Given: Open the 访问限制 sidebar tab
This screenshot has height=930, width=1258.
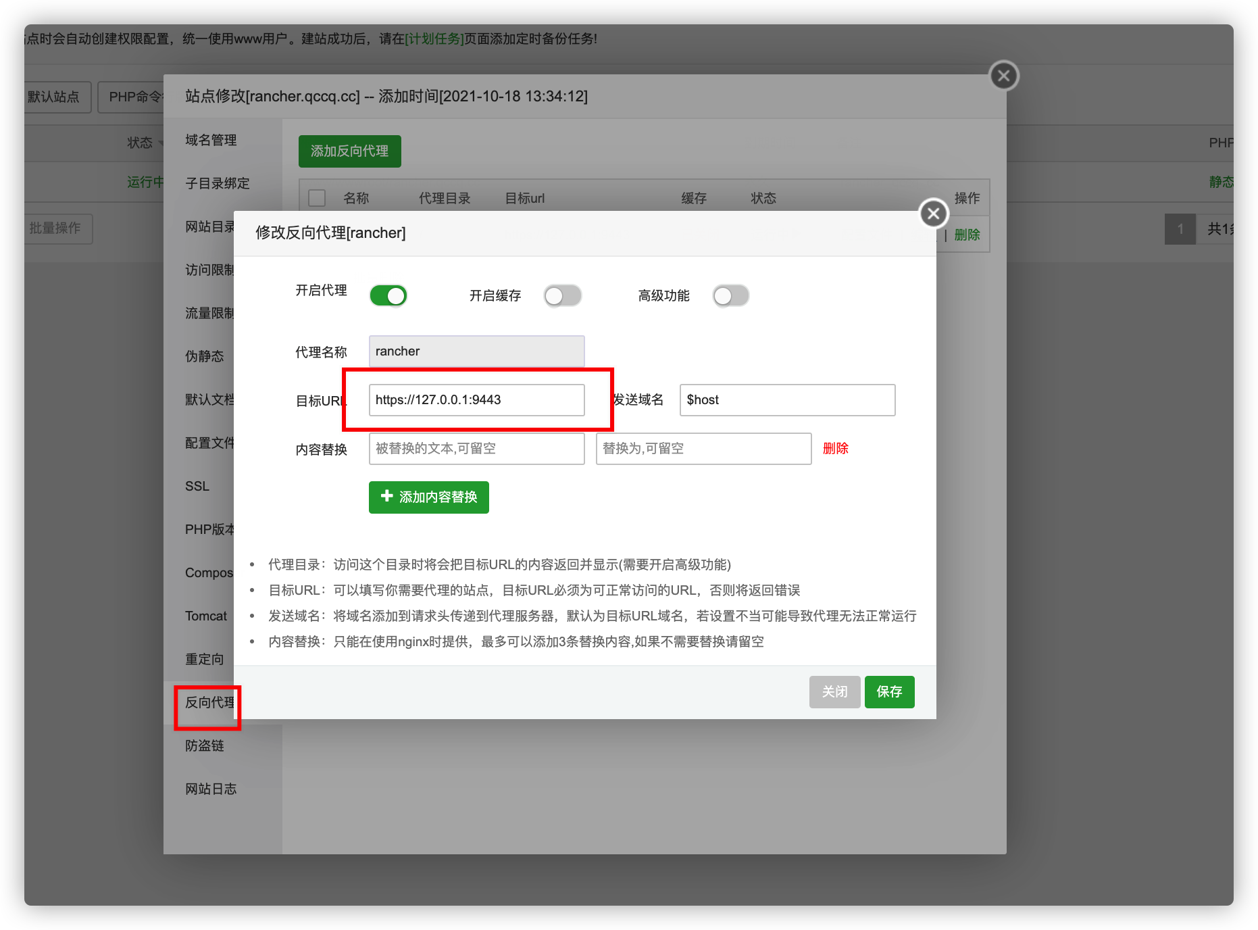Looking at the screenshot, I should [x=209, y=270].
